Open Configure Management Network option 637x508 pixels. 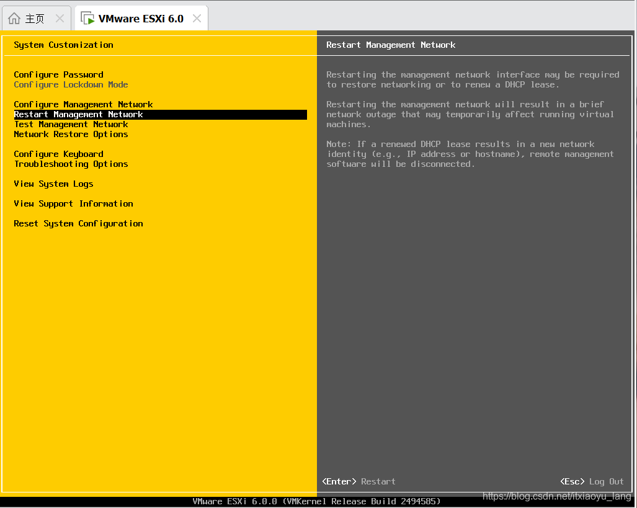(x=83, y=104)
